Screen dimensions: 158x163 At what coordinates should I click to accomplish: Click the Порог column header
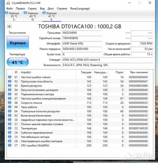116,72
